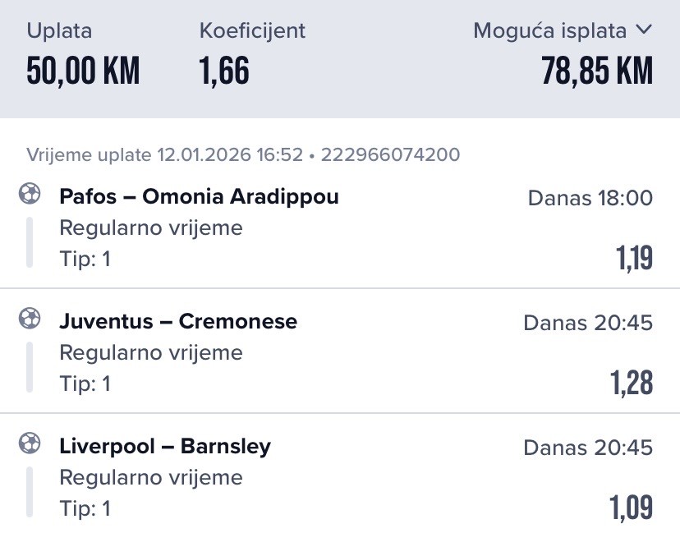Click the total Koeficijent 1,66 value
The width and height of the screenshot is (680, 533).
[x=224, y=72]
